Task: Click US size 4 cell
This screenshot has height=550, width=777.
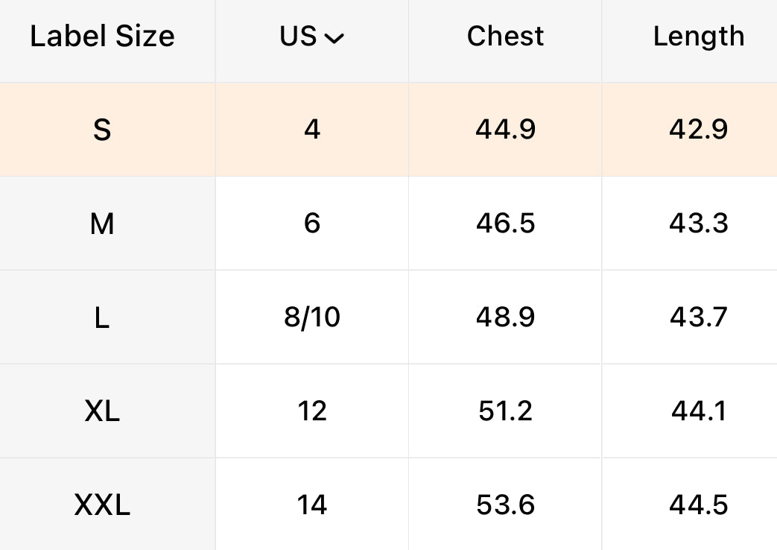Action: click(x=312, y=130)
